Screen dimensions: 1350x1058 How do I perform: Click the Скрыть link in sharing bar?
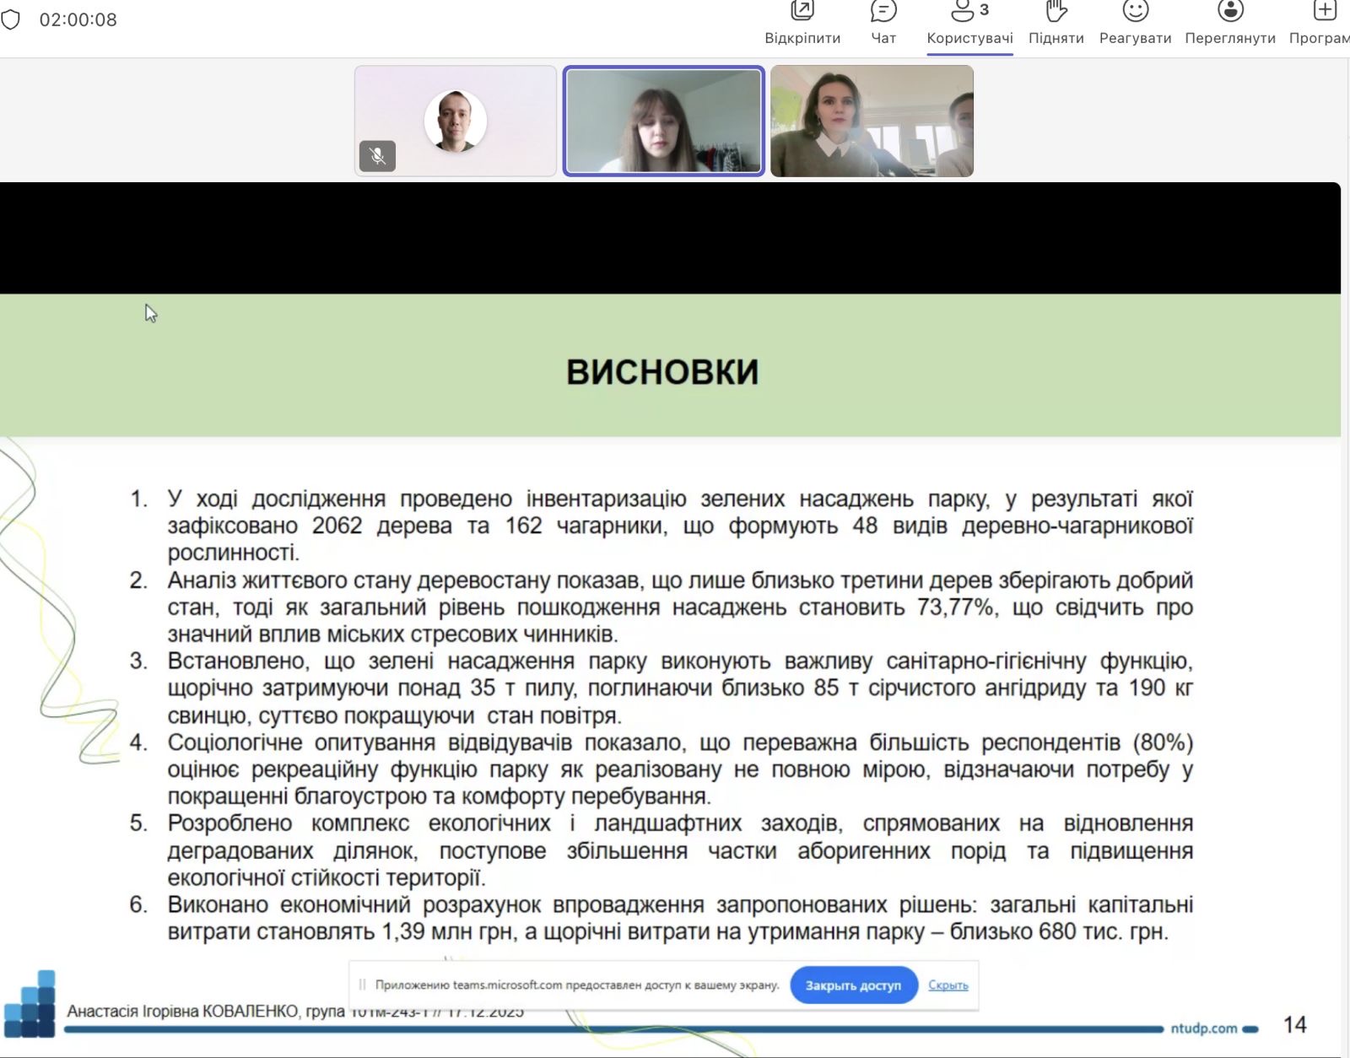[x=948, y=985]
